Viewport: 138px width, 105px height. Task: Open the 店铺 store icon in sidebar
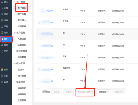point(2,8)
